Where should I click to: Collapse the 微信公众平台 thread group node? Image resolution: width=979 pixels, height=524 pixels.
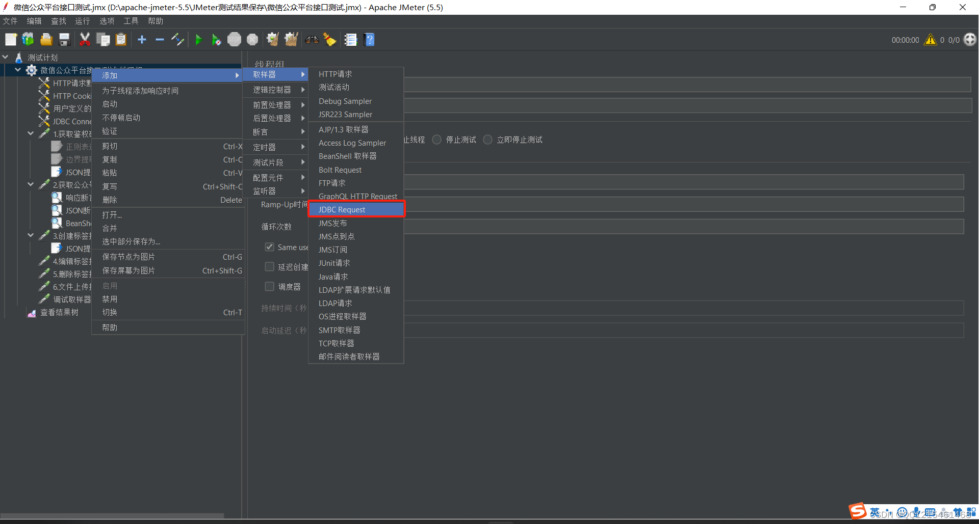point(18,70)
